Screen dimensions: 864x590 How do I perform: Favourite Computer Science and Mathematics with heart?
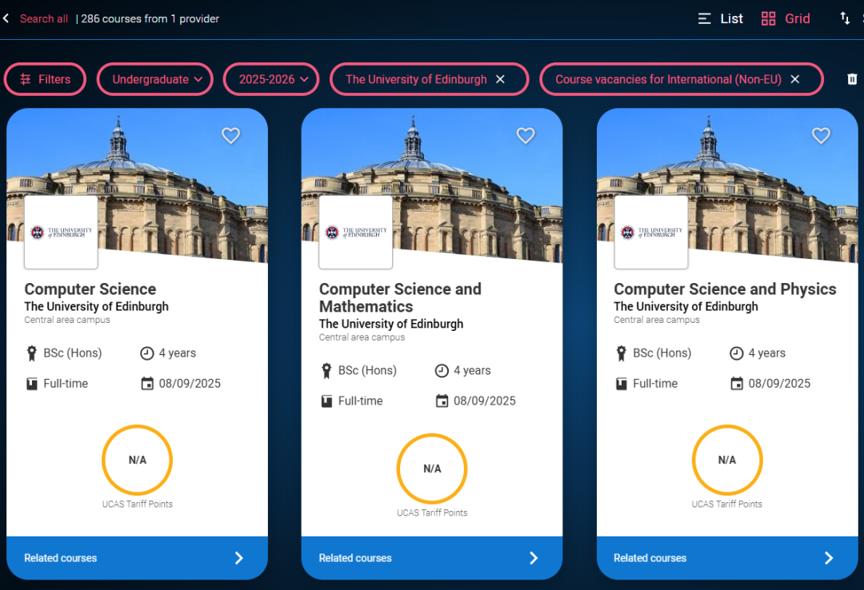(526, 136)
